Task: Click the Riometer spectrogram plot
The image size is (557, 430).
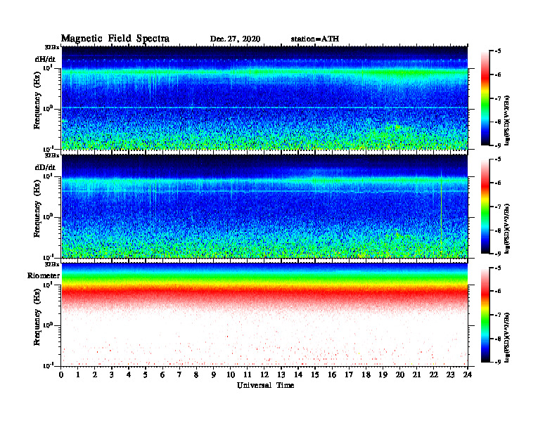Action: (x=264, y=315)
